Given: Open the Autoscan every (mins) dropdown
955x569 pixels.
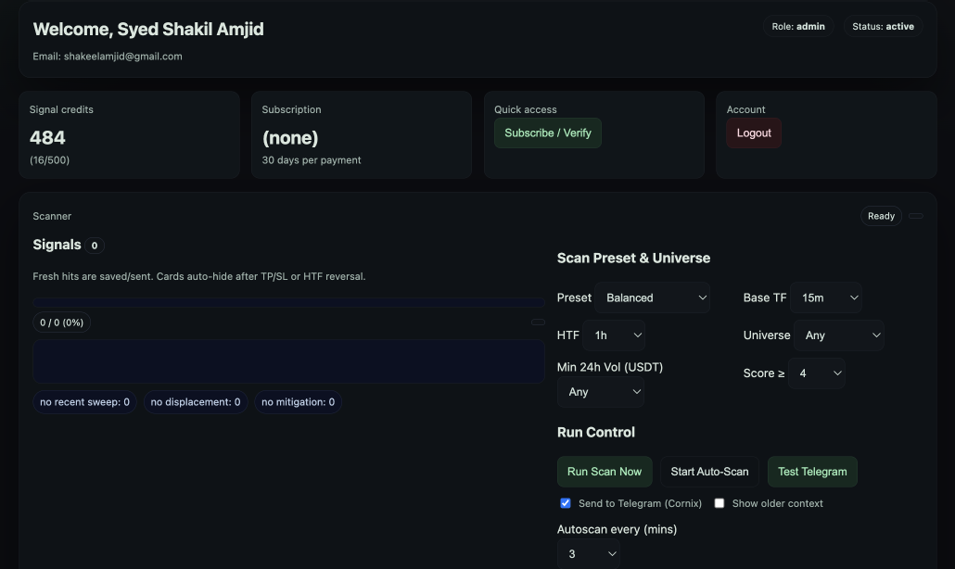Looking at the screenshot, I should [591, 553].
